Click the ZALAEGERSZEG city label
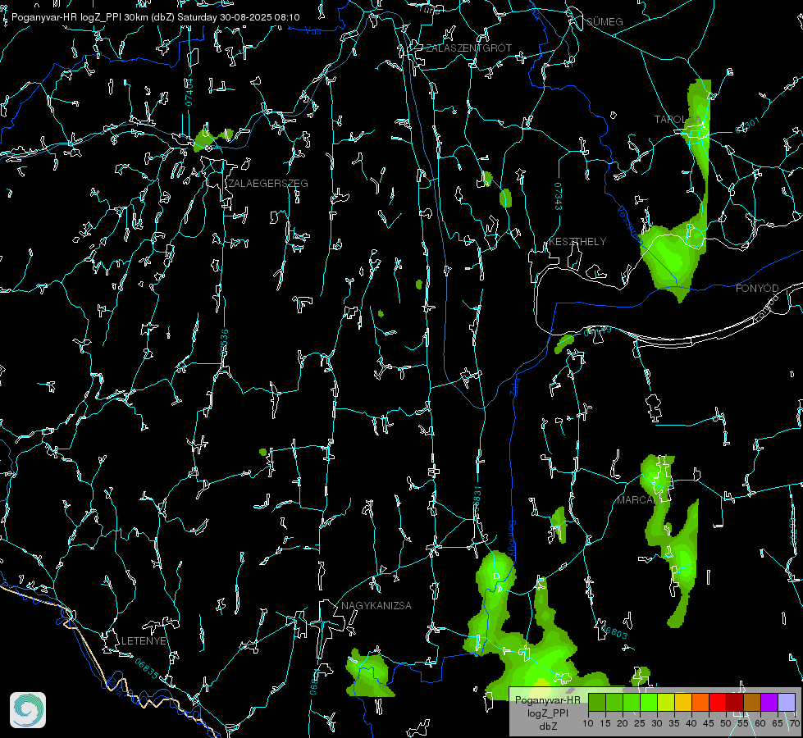Viewport: 803px width, 738px height. [268, 184]
